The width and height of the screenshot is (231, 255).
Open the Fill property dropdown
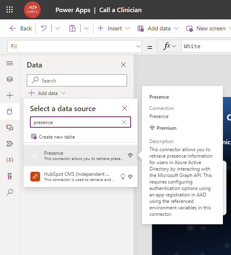pyautogui.click(x=74, y=46)
